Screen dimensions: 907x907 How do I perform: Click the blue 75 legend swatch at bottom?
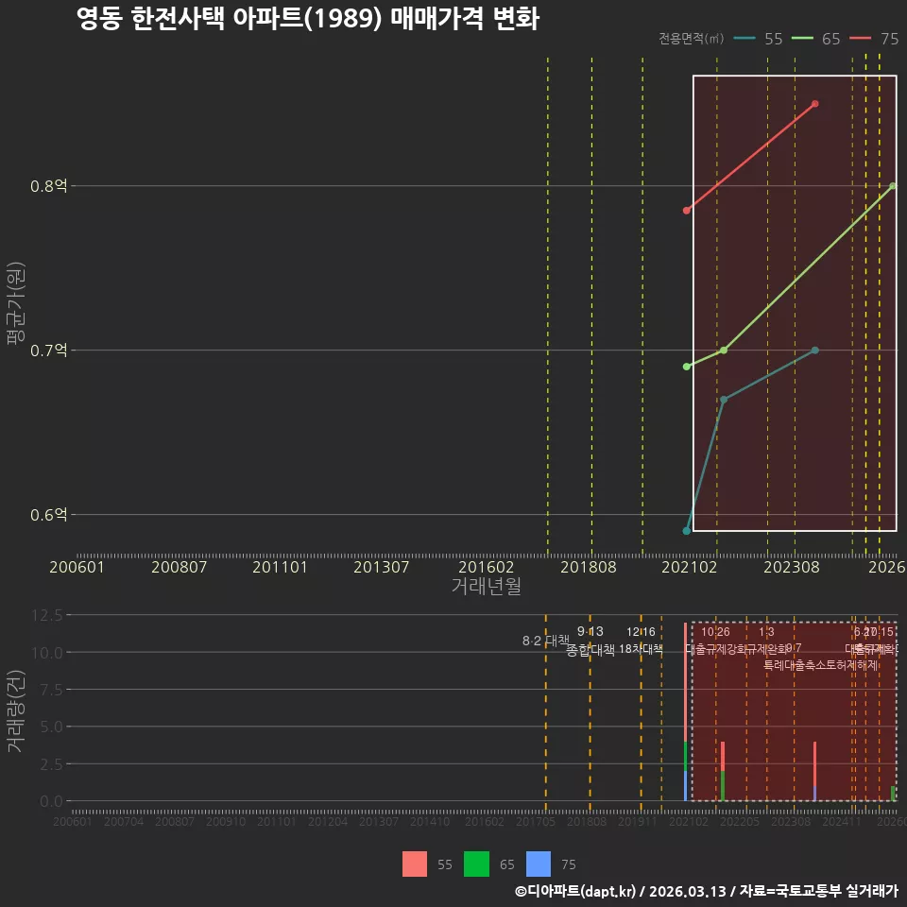(x=539, y=864)
